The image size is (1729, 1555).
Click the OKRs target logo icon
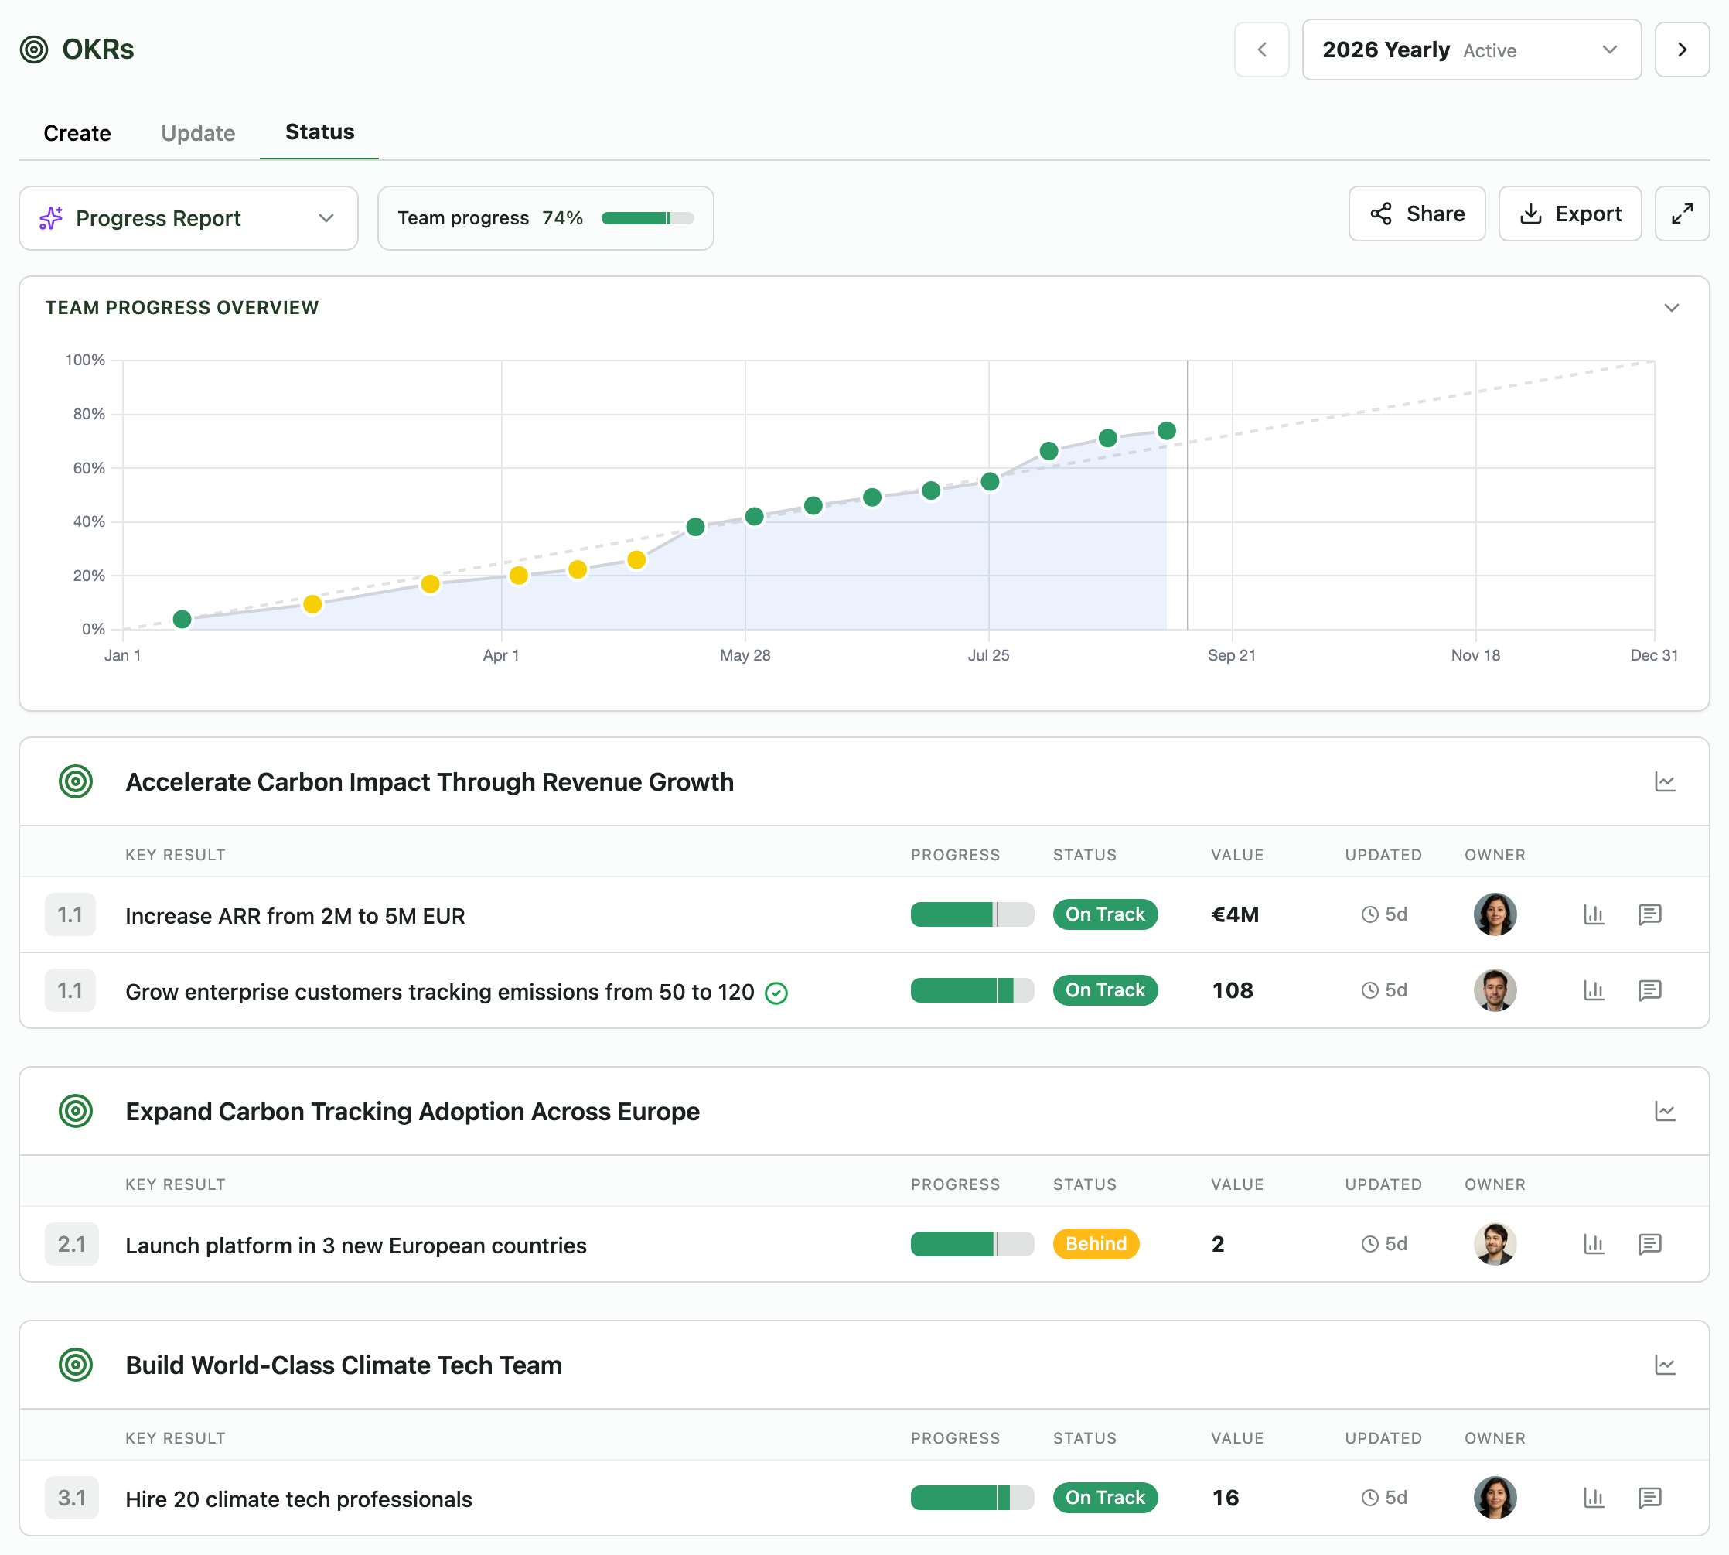(34, 50)
